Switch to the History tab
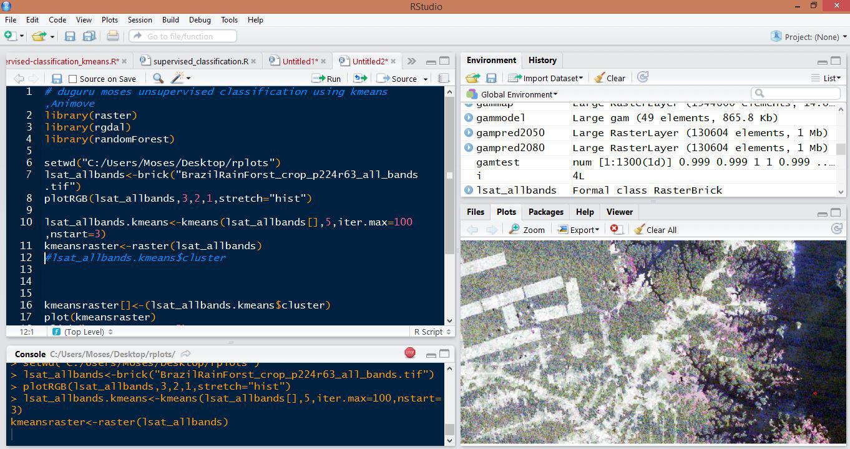 pyautogui.click(x=542, y=60)
